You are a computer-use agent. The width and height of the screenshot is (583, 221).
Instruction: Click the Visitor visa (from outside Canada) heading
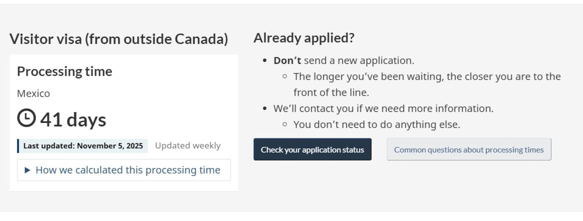click(x=119, y=39)
